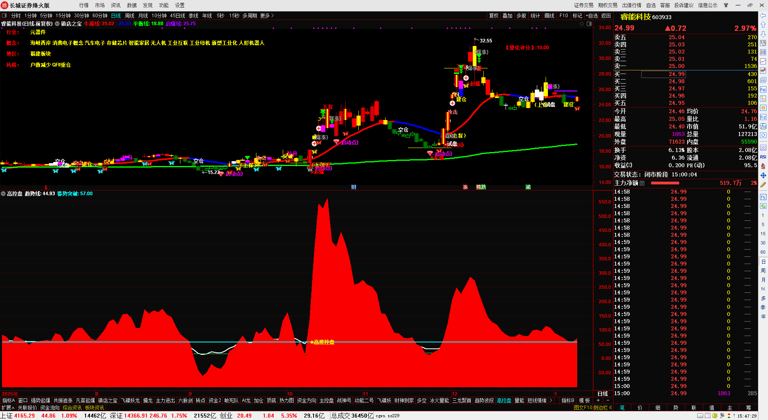Switch to the 资金流向 bottom tab
Screen dimensions: 768x420
(x=50, y=408)
